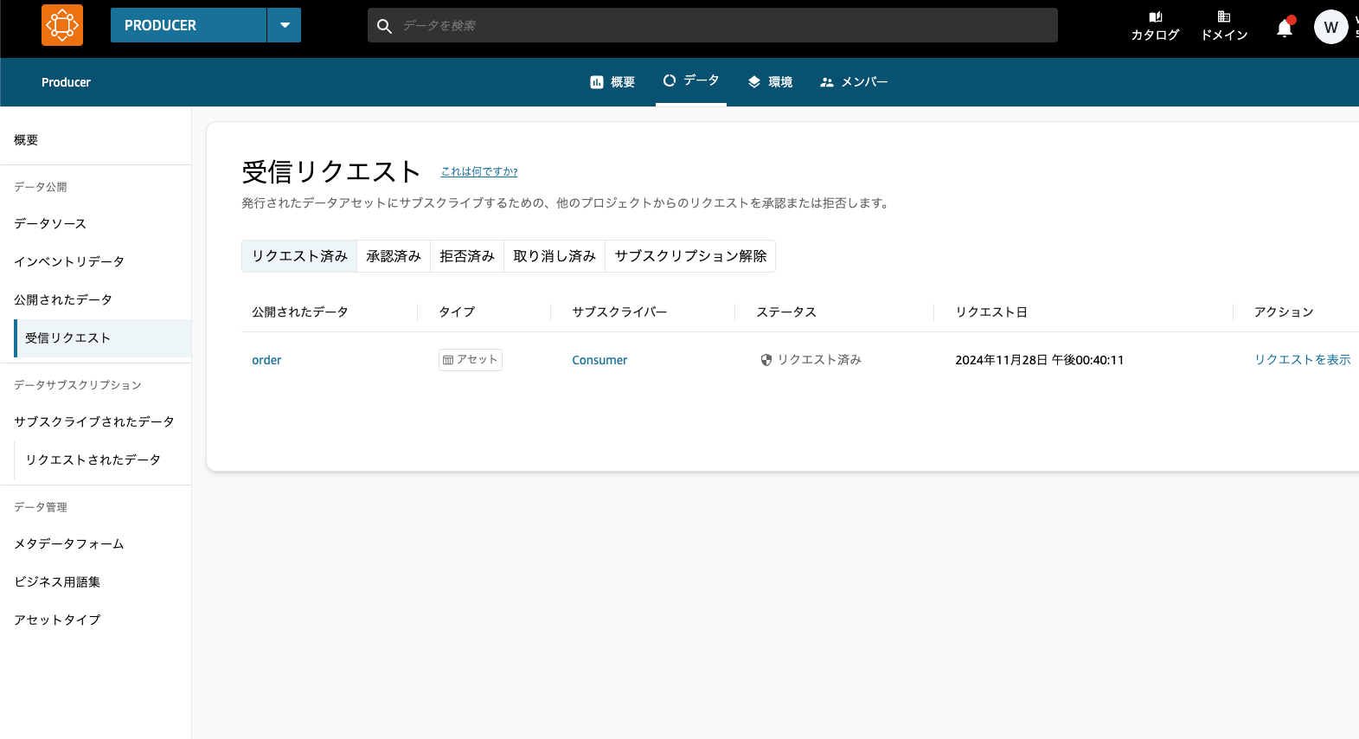Open the PRODUCER project dropdown arrow
This screenshot has height=739, width=1359.
(x=285, y=25)
